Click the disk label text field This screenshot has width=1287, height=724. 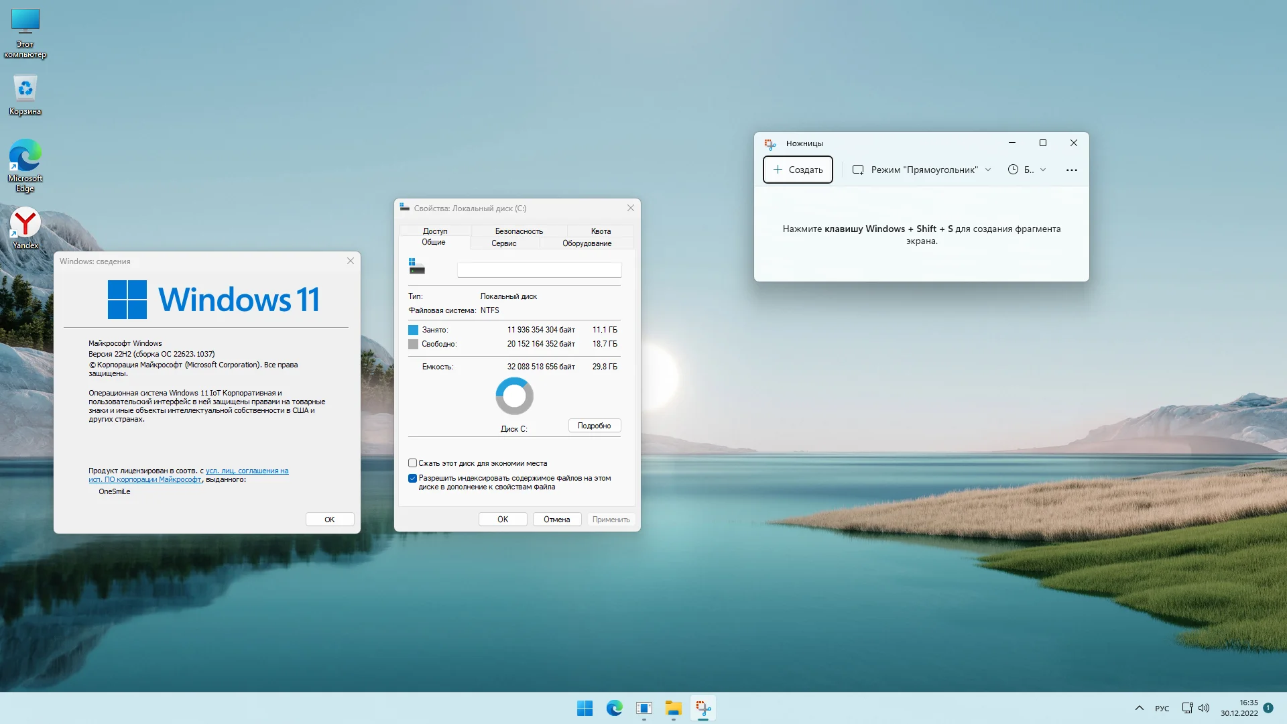[539, 269]
